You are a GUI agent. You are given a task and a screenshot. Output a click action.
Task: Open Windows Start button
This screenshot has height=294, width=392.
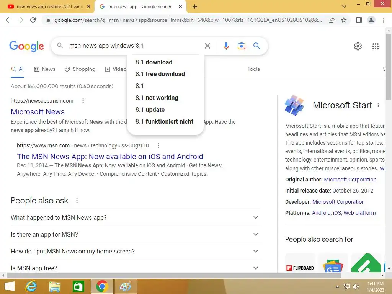10,286
